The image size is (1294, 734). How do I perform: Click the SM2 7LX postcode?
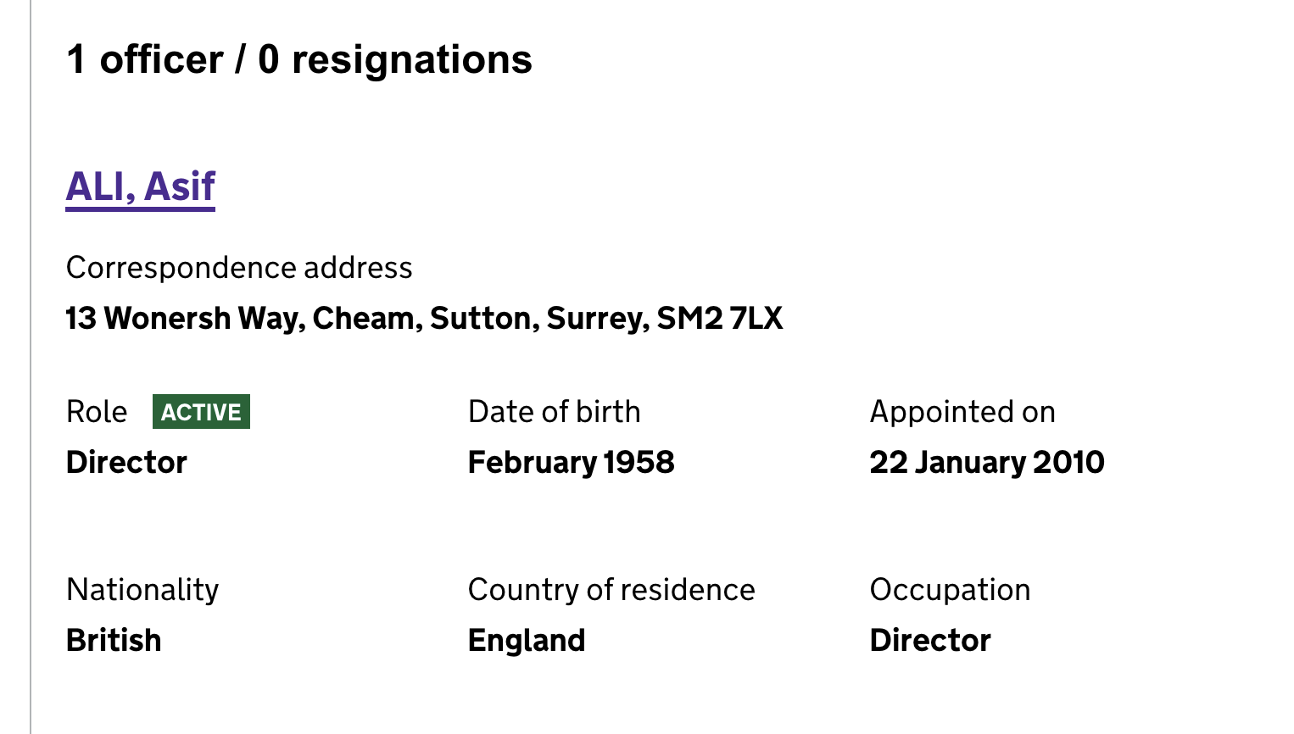(x=719, y=319)
